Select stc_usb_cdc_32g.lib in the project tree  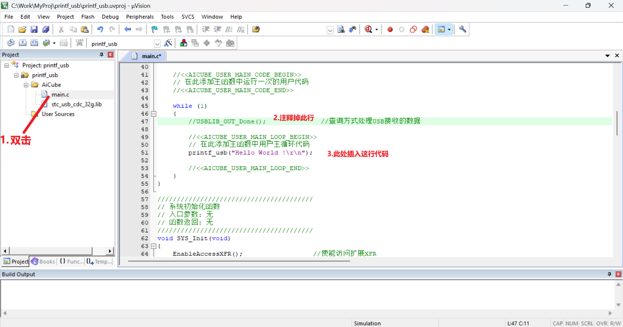pyautogui.click(x=77, y=104)
